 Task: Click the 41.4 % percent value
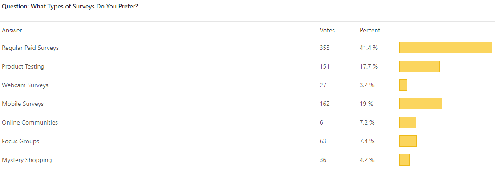coord(369,48)
